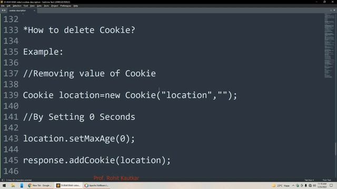This screenshot has width=337, height=189.
Task: Click the minimap code overview
Action: (329, 46)
